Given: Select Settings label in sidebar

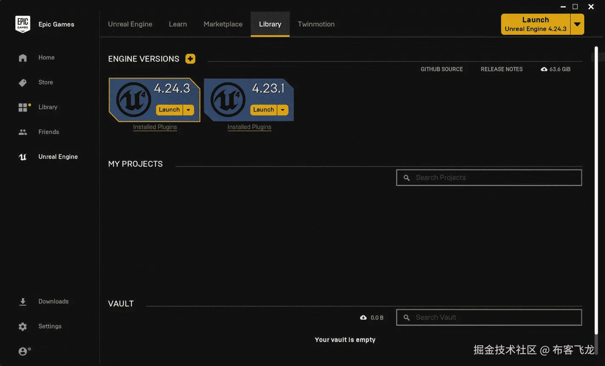Looking at the screenshot, I should 50,326.
